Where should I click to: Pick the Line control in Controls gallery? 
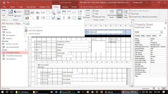tap(32, 18)
